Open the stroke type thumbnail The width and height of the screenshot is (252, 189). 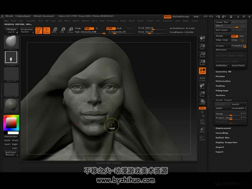[x=11, y=57]
